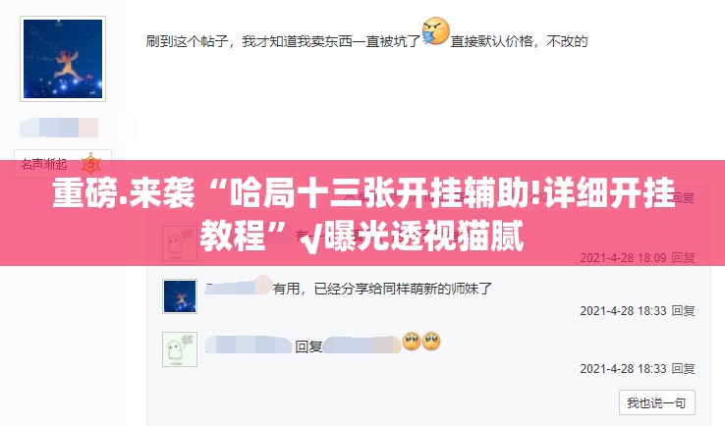Open small blue starry avatar in comment list
The height and width of the screenshot is (426, 725).
click(x=180, y=296)
